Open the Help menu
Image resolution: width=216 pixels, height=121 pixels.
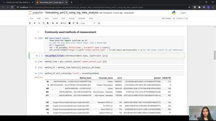[91, 18]
